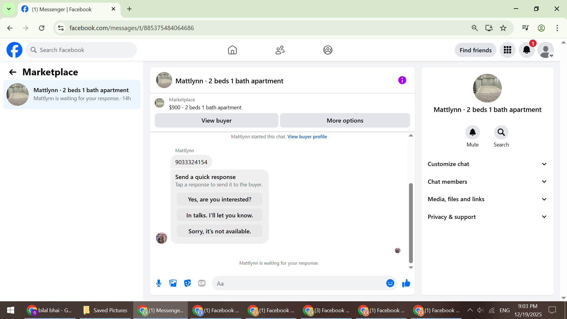The image size is (567, 319).
Task: Mute this conversation's notifications
Action: (472, 133)
